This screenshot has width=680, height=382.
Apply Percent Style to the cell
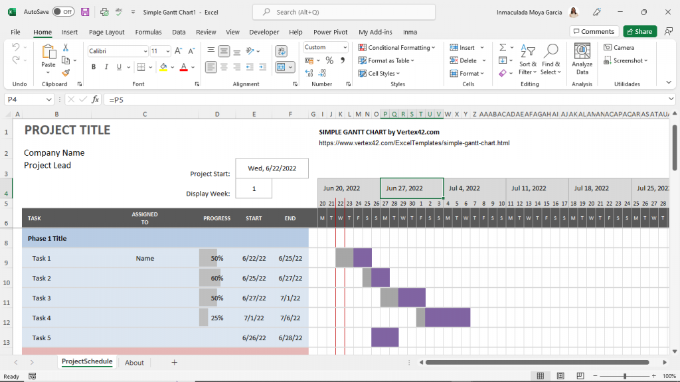(x=329, y=60)
